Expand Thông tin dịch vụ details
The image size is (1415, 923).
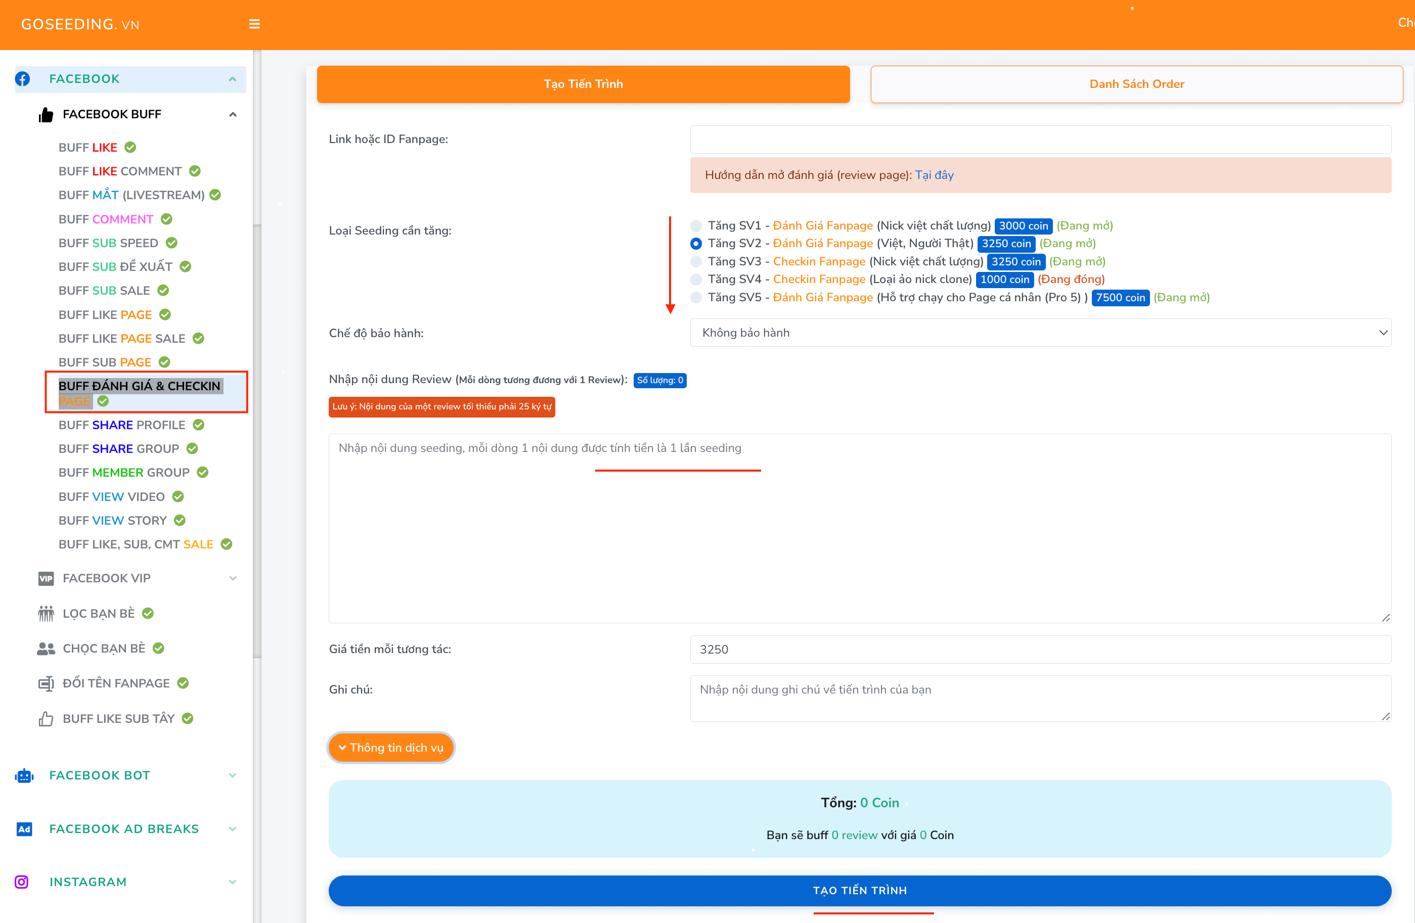(391, 748)
